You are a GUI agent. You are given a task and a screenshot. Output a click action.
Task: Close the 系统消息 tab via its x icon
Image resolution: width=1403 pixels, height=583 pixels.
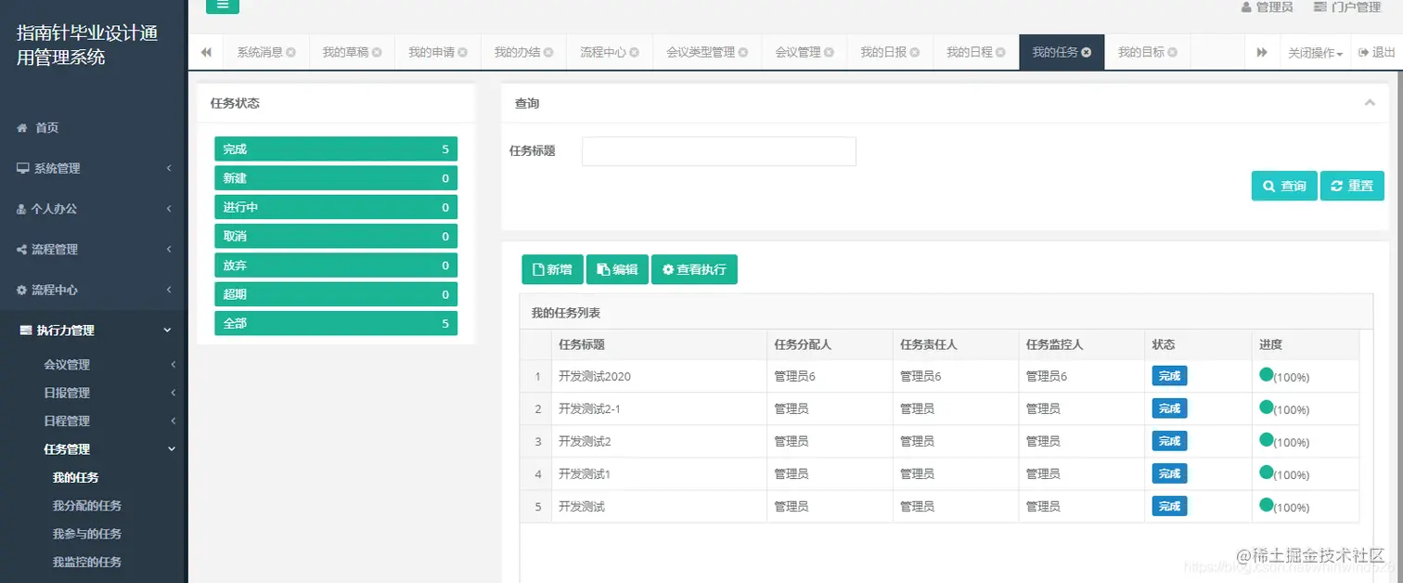[291, 53]
